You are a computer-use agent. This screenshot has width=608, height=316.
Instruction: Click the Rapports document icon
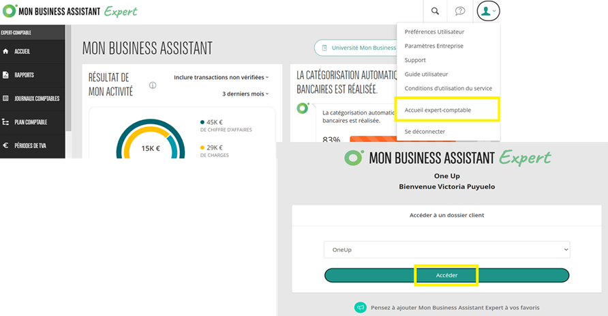(x=5, y=75)
